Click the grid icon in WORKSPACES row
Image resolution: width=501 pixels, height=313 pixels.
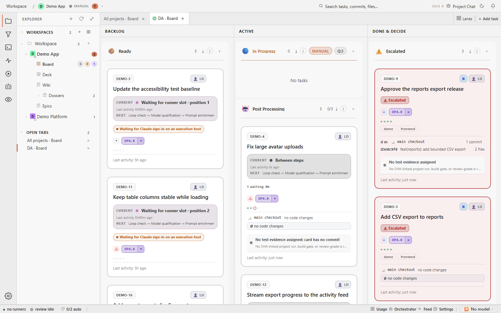88,32
